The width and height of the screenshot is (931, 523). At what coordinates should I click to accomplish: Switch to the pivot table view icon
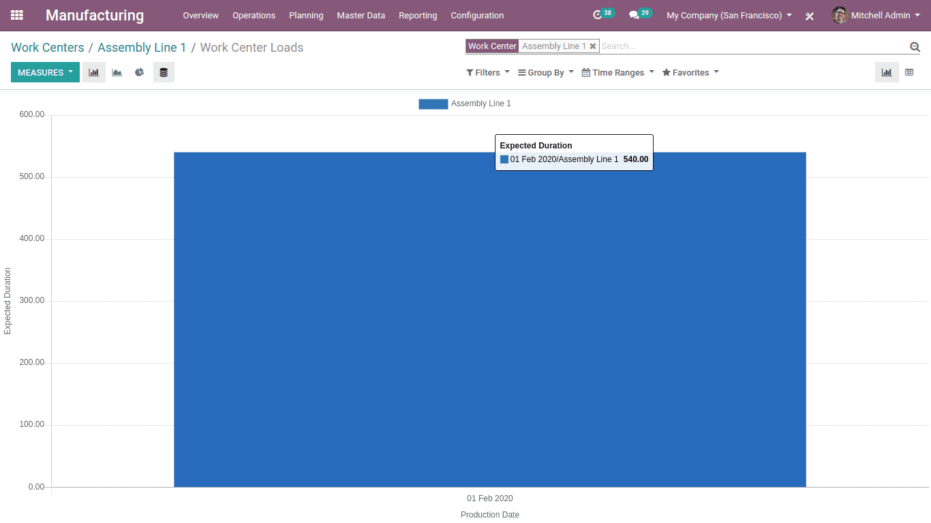[x=909, y=72]
